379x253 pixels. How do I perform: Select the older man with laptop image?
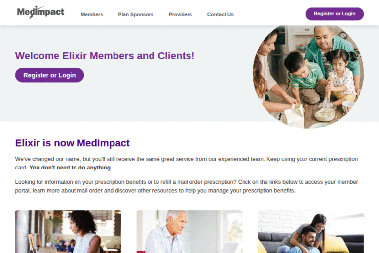coord(189,231)
